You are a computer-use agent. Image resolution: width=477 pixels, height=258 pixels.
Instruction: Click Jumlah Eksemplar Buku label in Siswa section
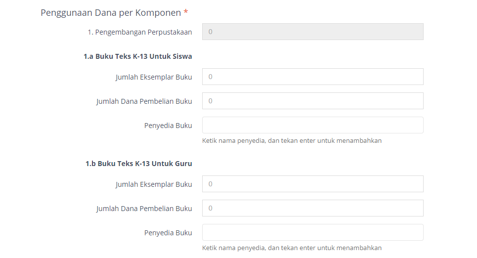[x=154, y=77]
